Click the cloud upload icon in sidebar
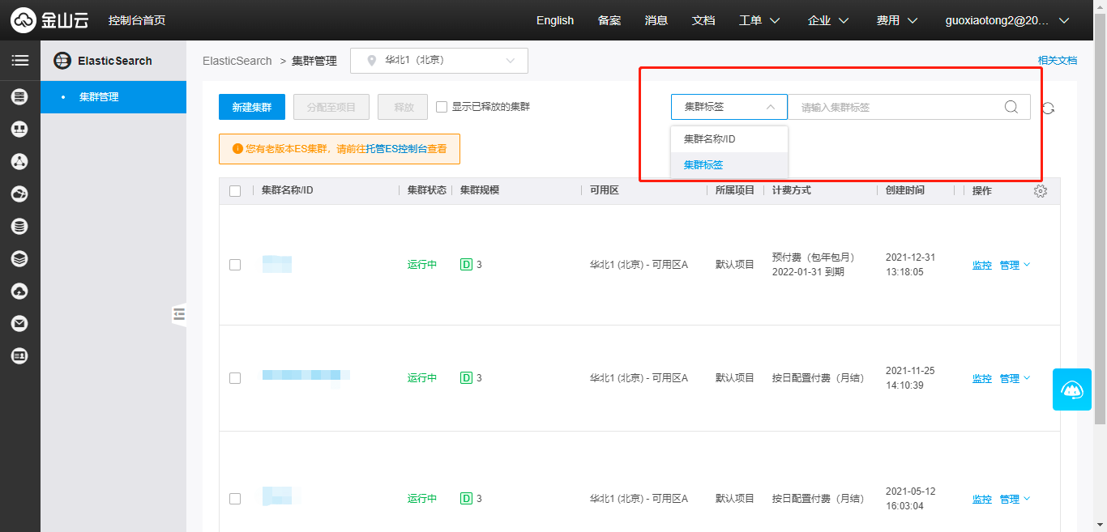 pos(19,292)
